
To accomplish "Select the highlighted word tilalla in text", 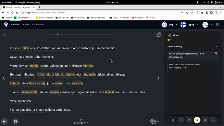I will (x=50, y=75).
